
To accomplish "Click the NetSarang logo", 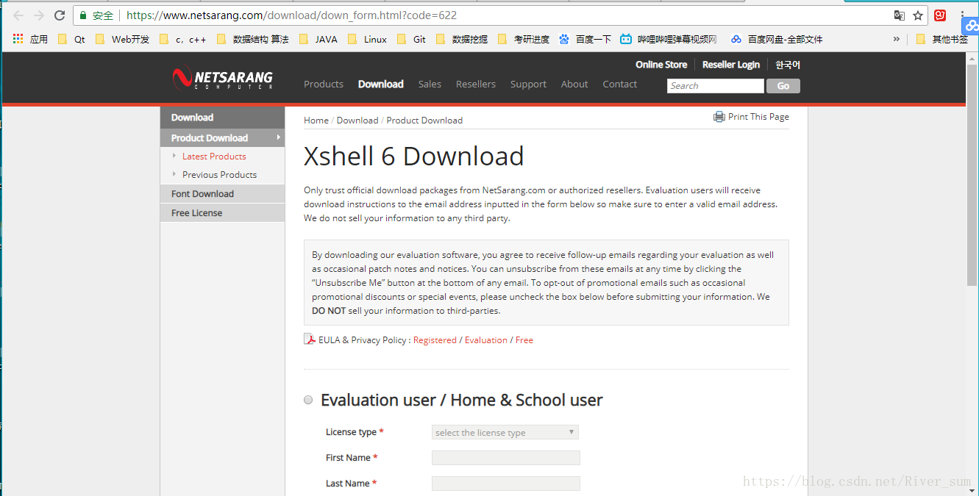I will pyautogui.click(x=222, y=79).
